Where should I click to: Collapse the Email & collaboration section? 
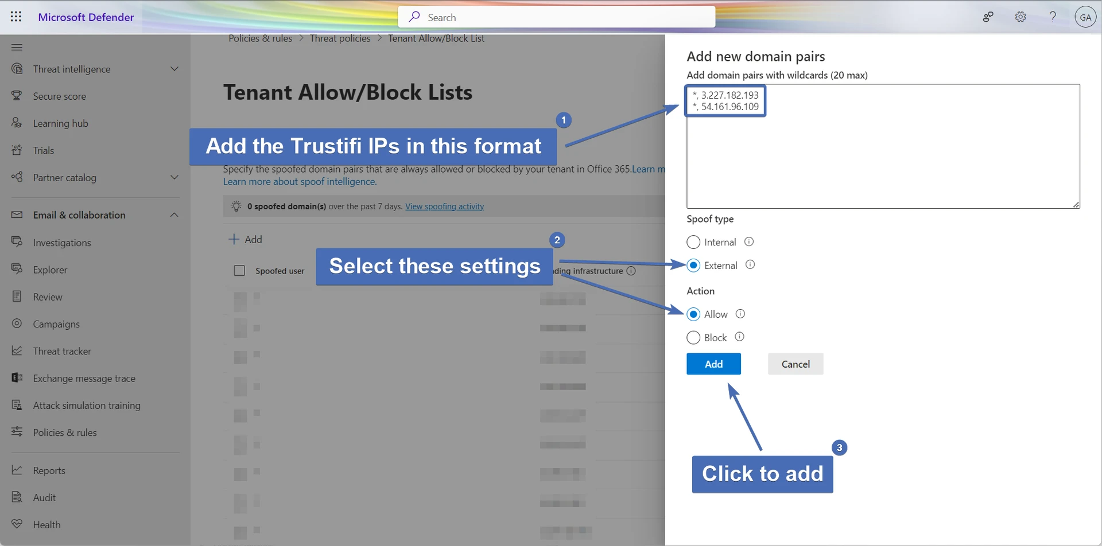click(174, 215)
